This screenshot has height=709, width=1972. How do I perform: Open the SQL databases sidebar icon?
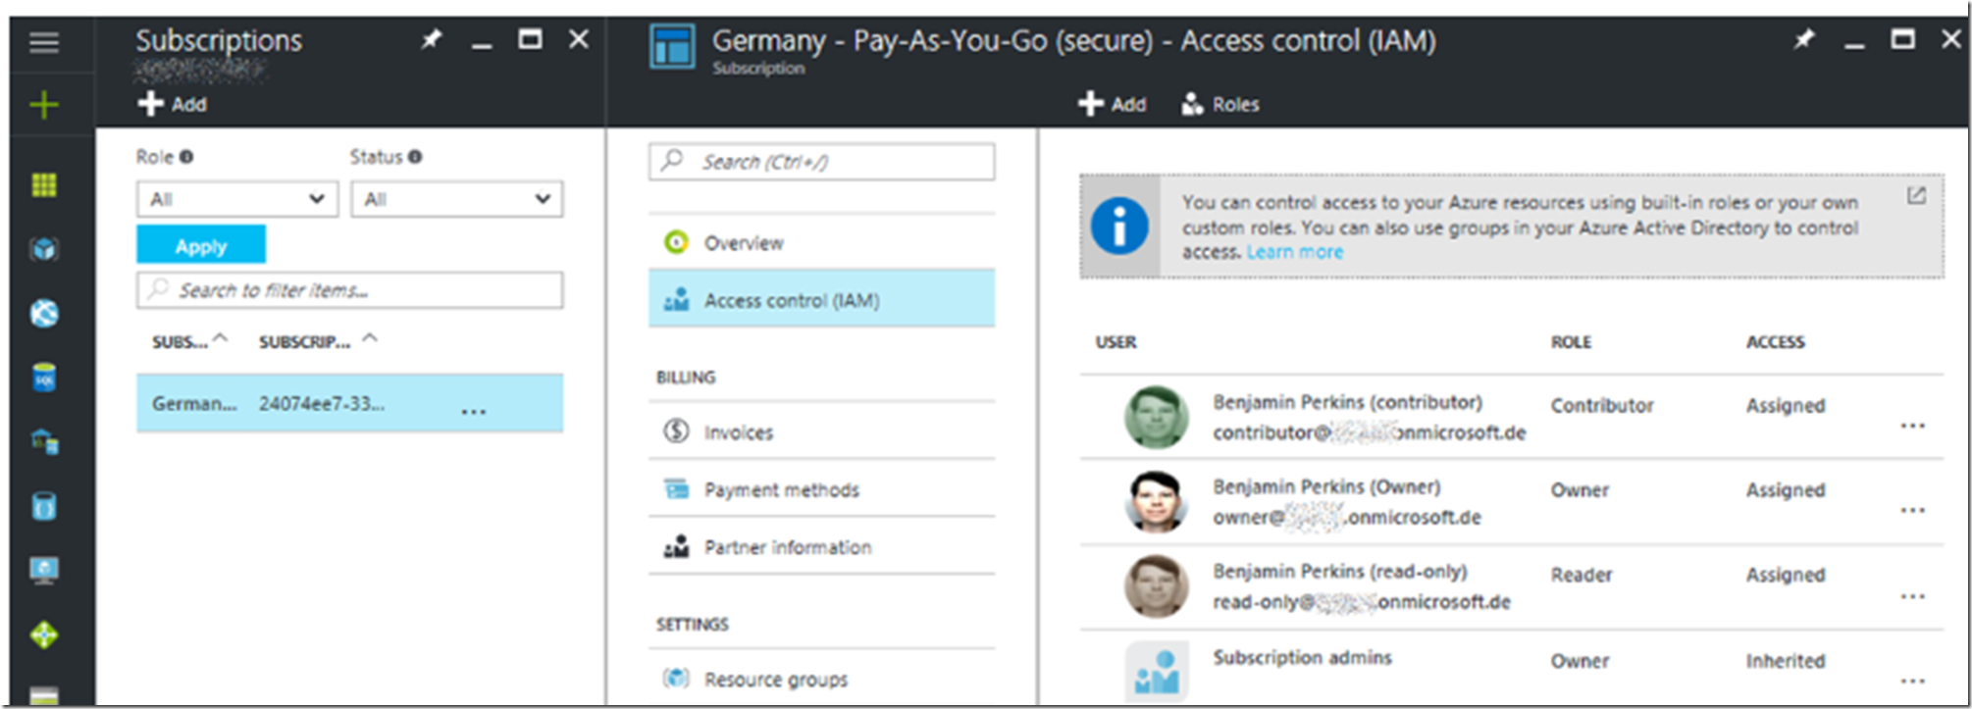point(44,378)
